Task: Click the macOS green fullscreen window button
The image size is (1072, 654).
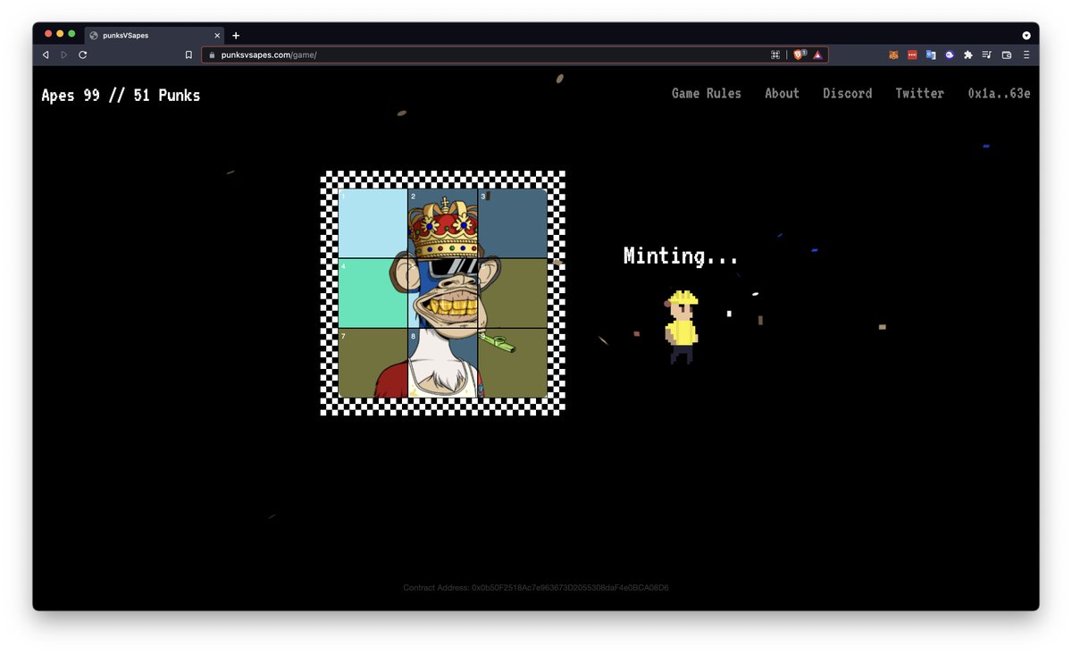Action: (x=71, y=33)
